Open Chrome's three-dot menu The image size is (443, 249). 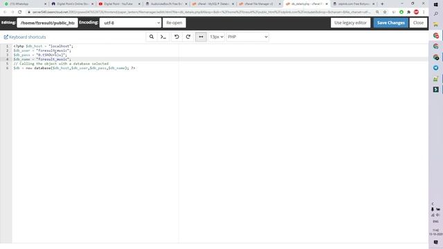(424, 12)
